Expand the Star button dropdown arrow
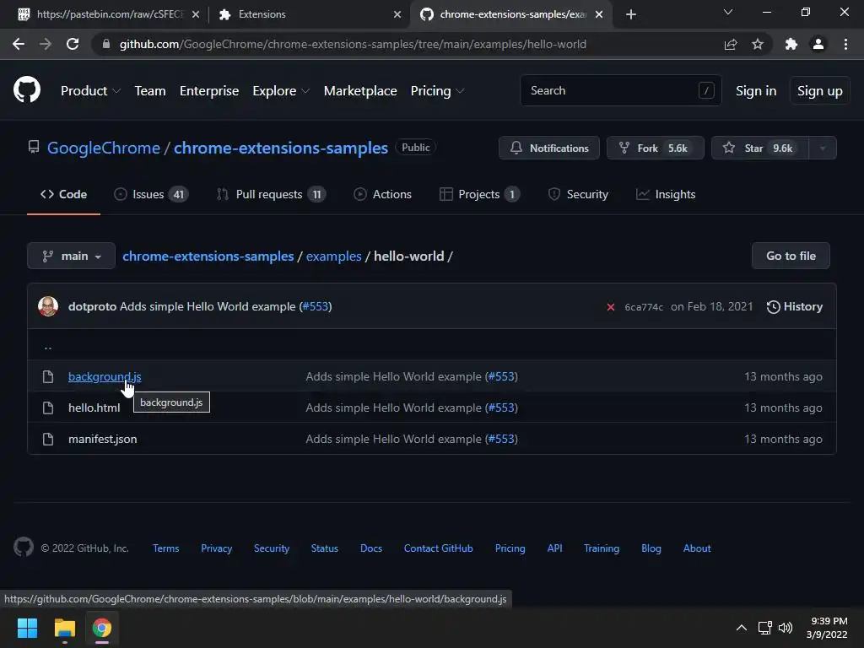Screen dimensions: 864x648 coord(822,148)
